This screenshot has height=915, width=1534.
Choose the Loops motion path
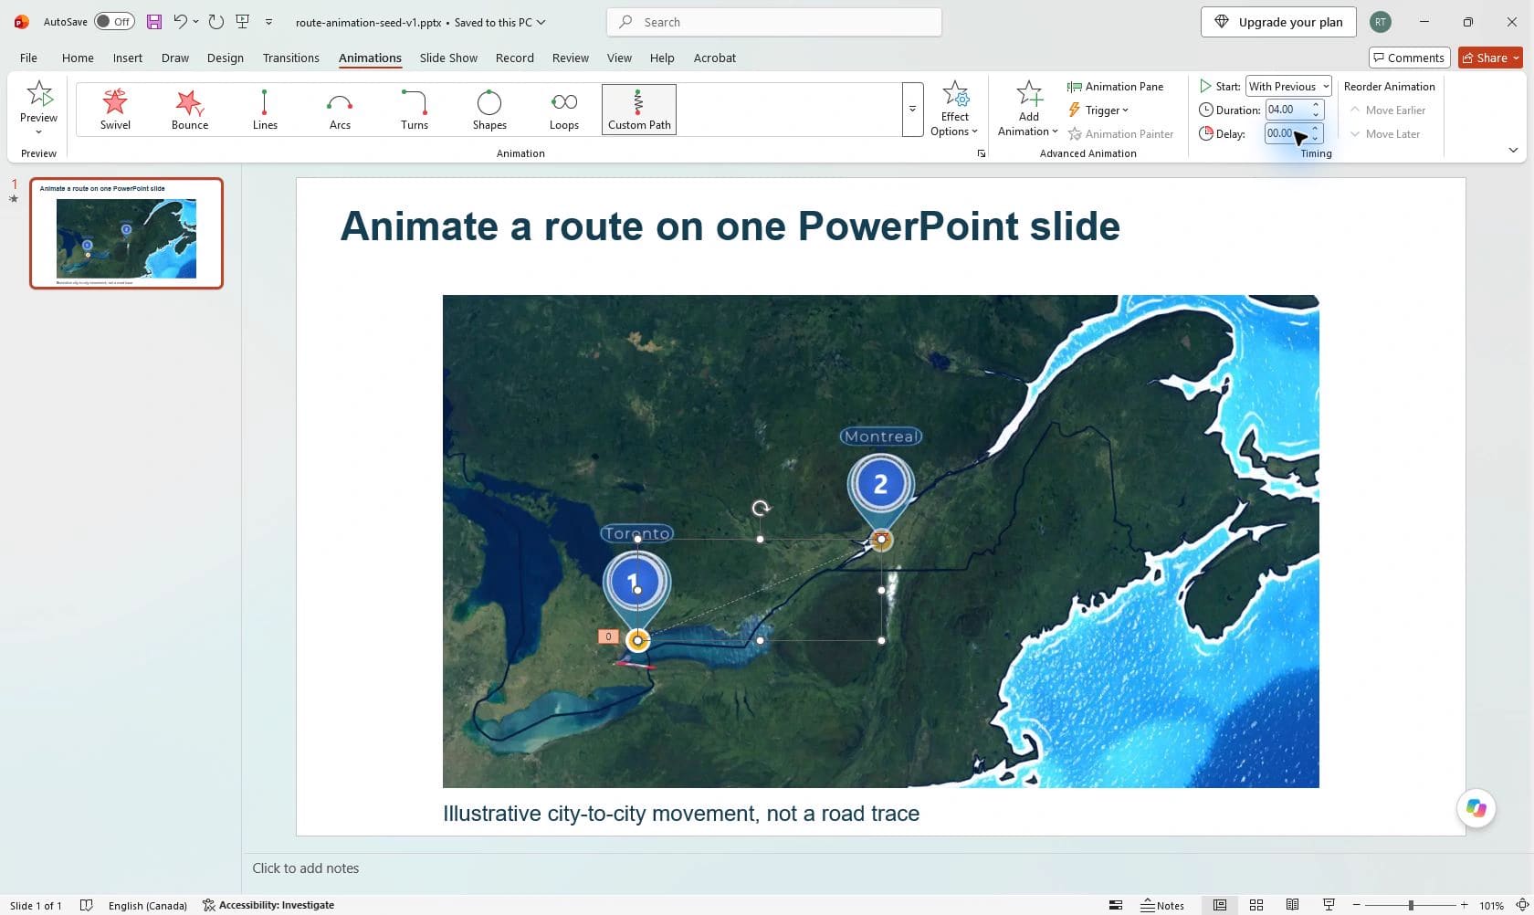[x=564, y=110]
